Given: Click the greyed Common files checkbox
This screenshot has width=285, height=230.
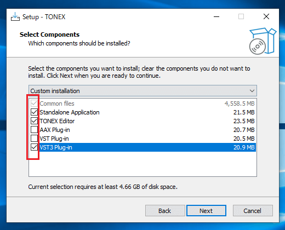Looking at the screenshot, I should pyautogui.click(x=34, y=104).
